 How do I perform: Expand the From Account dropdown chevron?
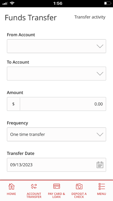click(100, 46)
